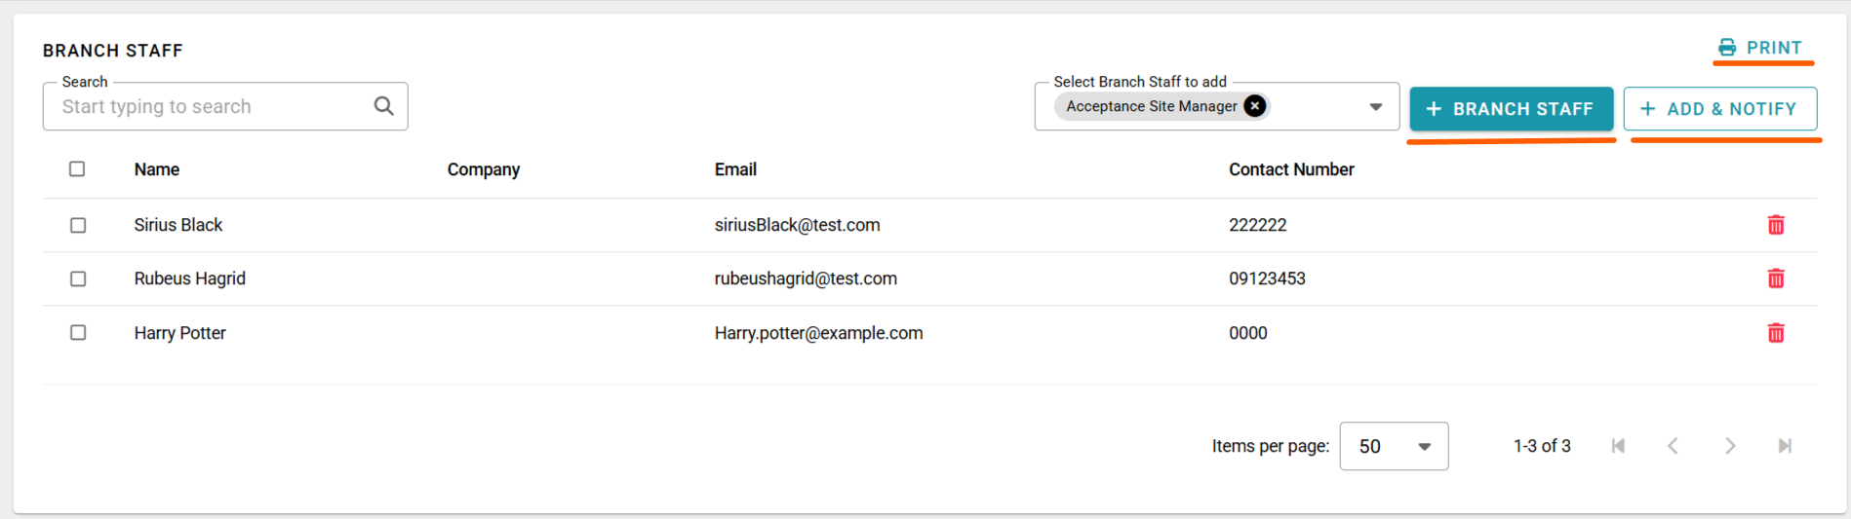This screenshot has width=1851, height=519.
Task: Delete Rubeus Hagrid with trash icon
Action: 1776,278
